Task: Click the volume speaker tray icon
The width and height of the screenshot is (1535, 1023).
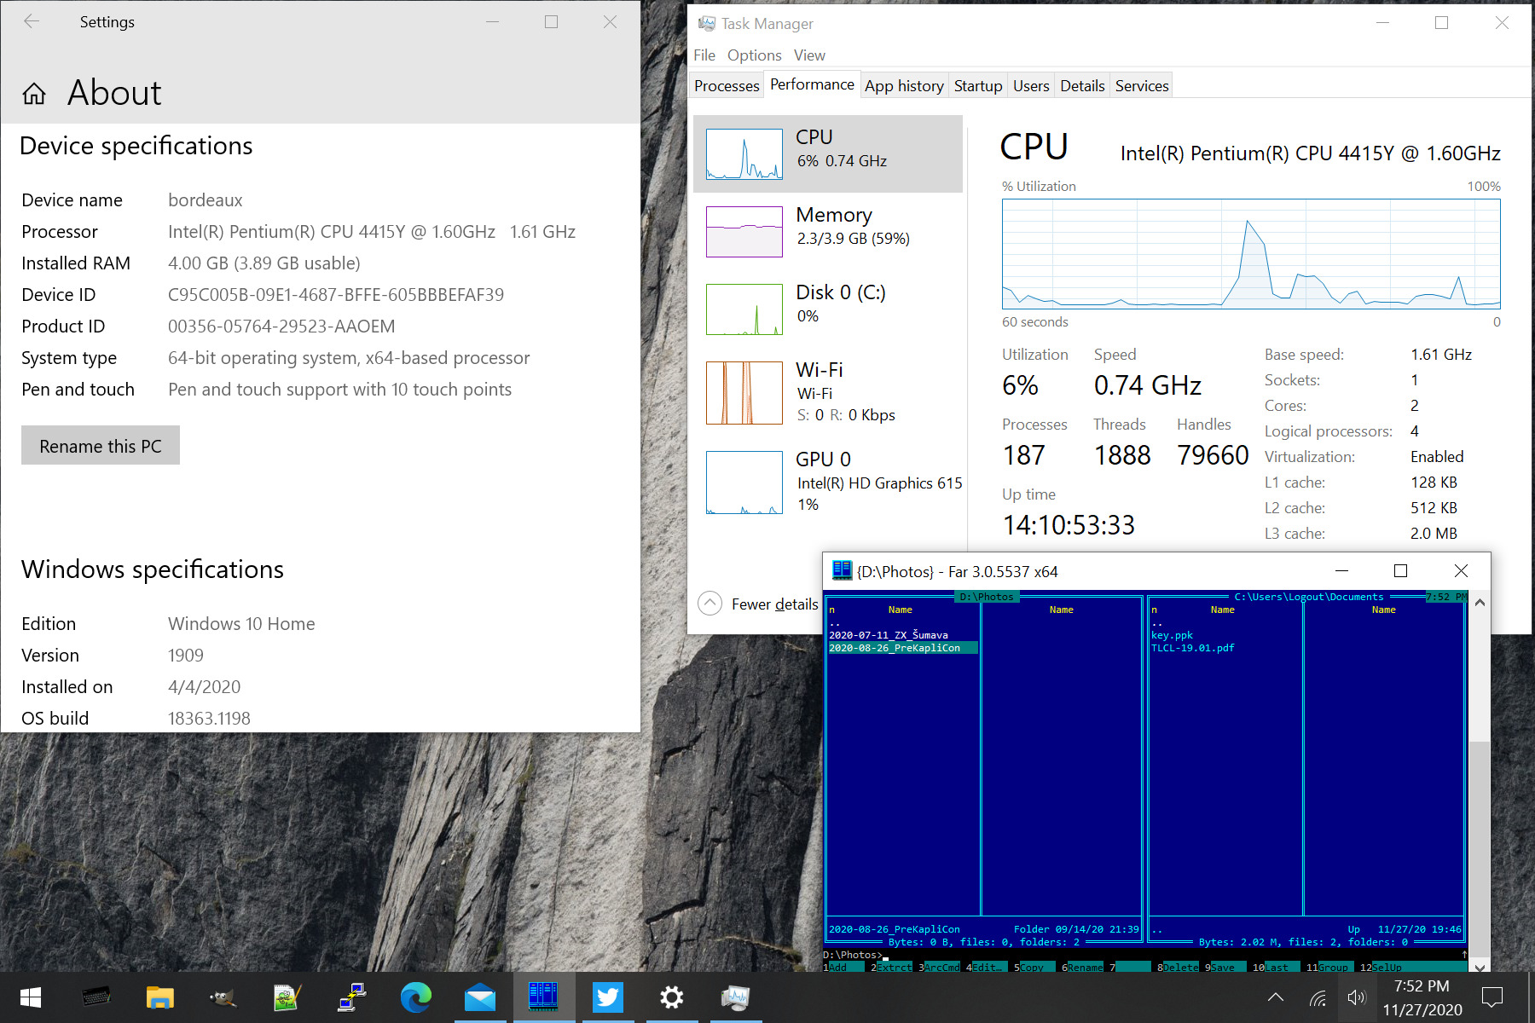Action: pyautogui.click(x=1356, y=997)
